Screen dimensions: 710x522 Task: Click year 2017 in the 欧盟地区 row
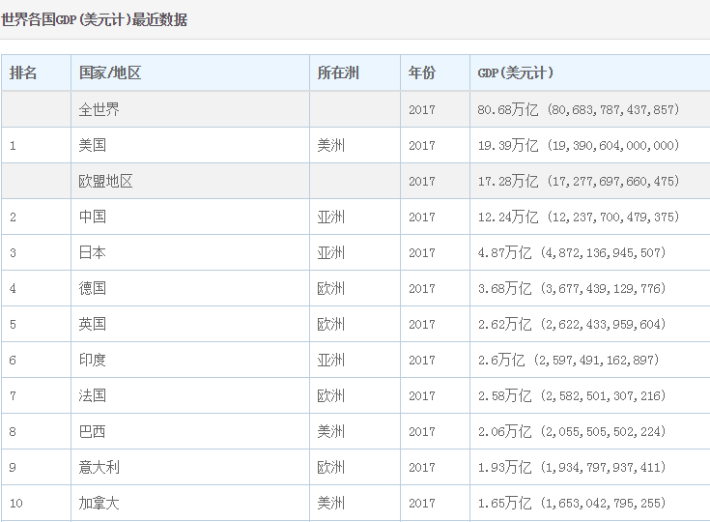click(421, 182)
